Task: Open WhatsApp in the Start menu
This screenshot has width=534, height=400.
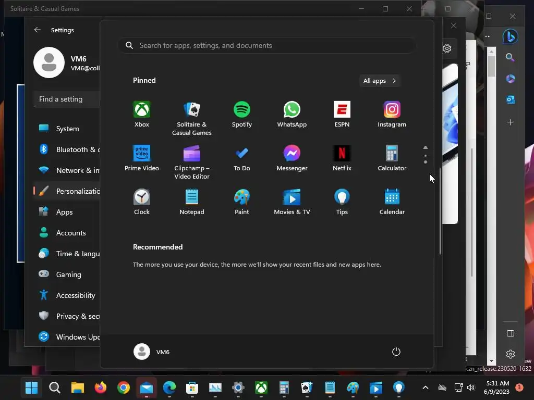Action: [292, 115]
